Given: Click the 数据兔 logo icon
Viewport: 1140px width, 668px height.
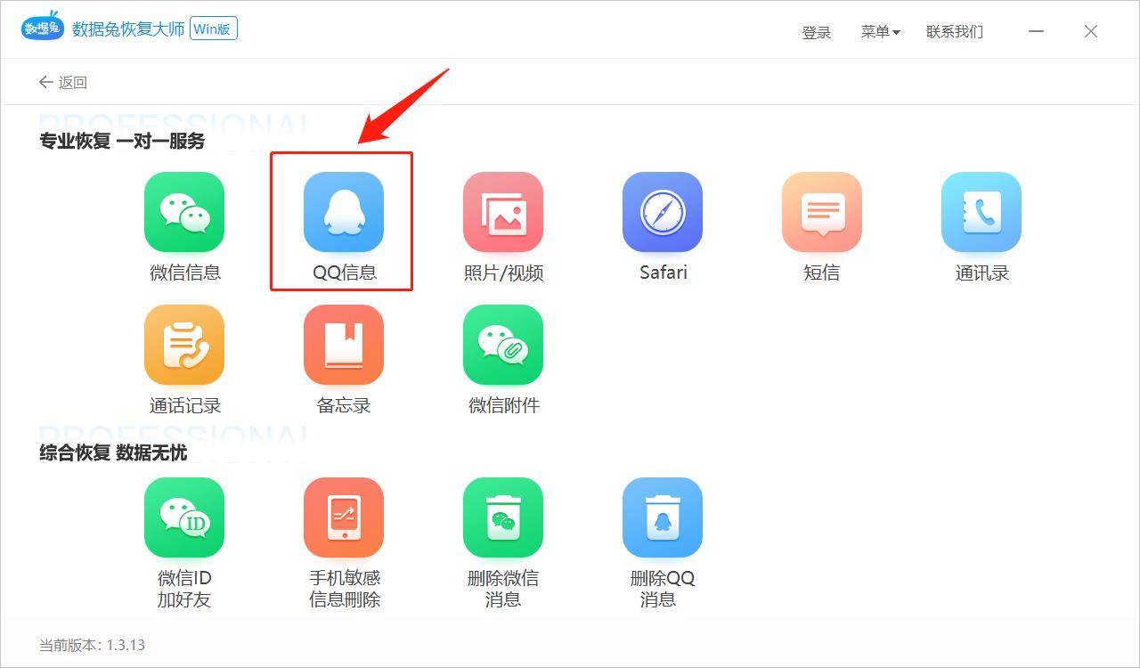Looking at the screenshot, I should [43, 28].
